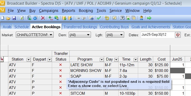
Task: Click the magnifier search spots icon
Action: pyautogui.click(x=83, y=18)
